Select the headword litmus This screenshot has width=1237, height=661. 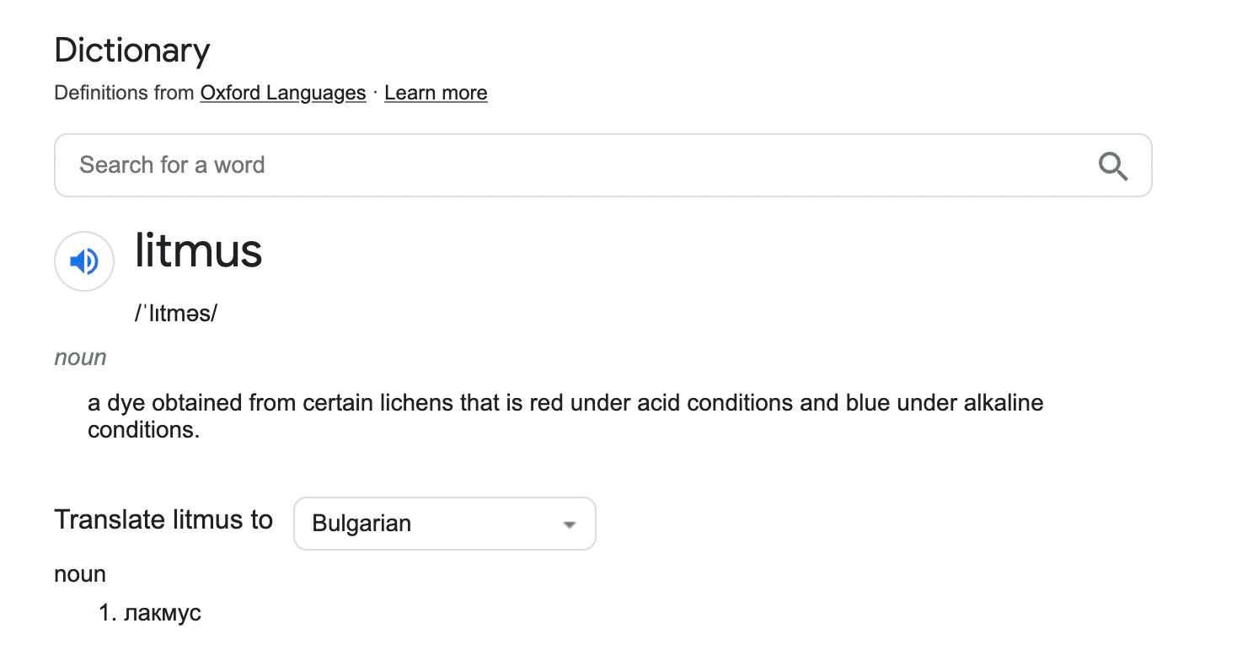(199, 250)
